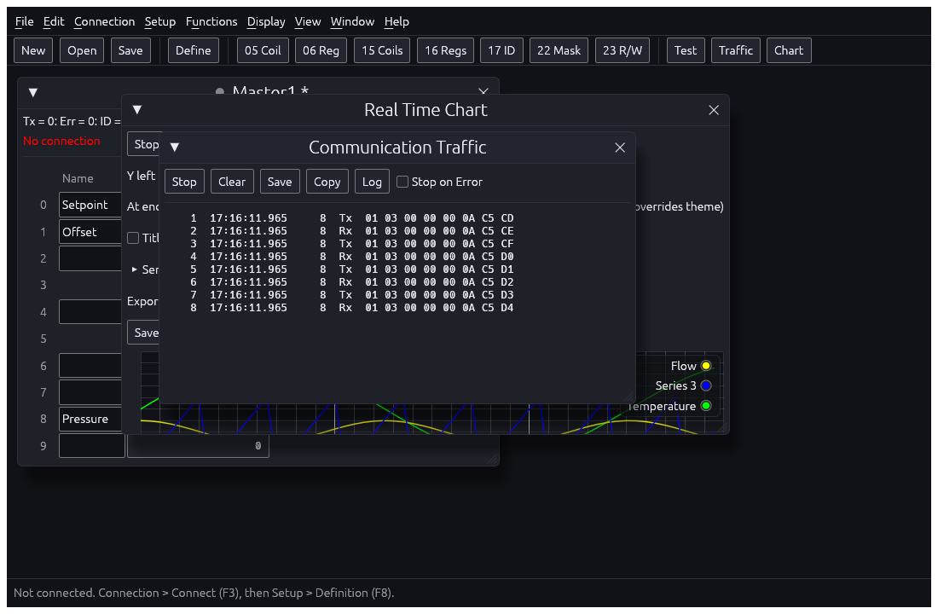Image resolution: width=938 pixels, height=614 pixels.
Task: Collapse the Communication Traffic window triangle
Action: (175, 148)
